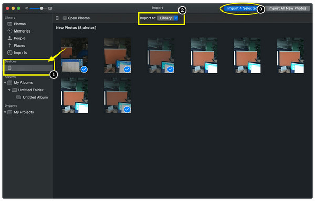Collapse the Untitled Folder triangle

[x=9, y=90]
